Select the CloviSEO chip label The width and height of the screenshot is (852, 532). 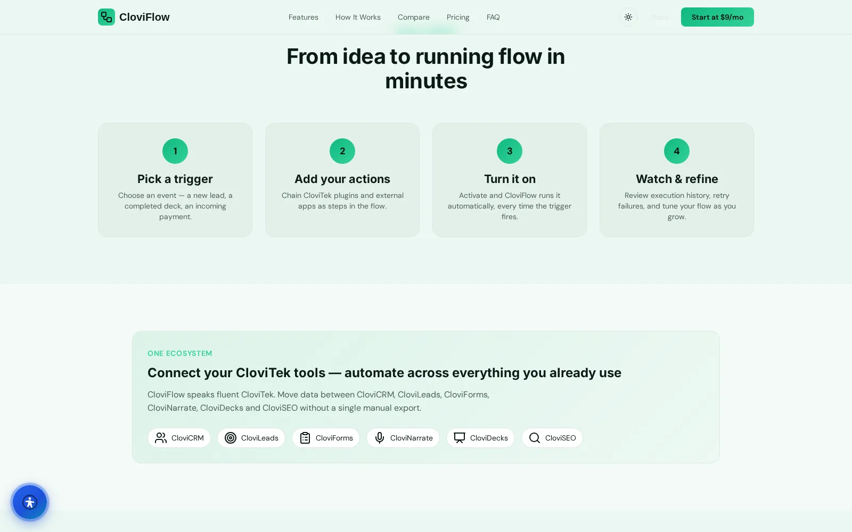(x=561, y=438)
